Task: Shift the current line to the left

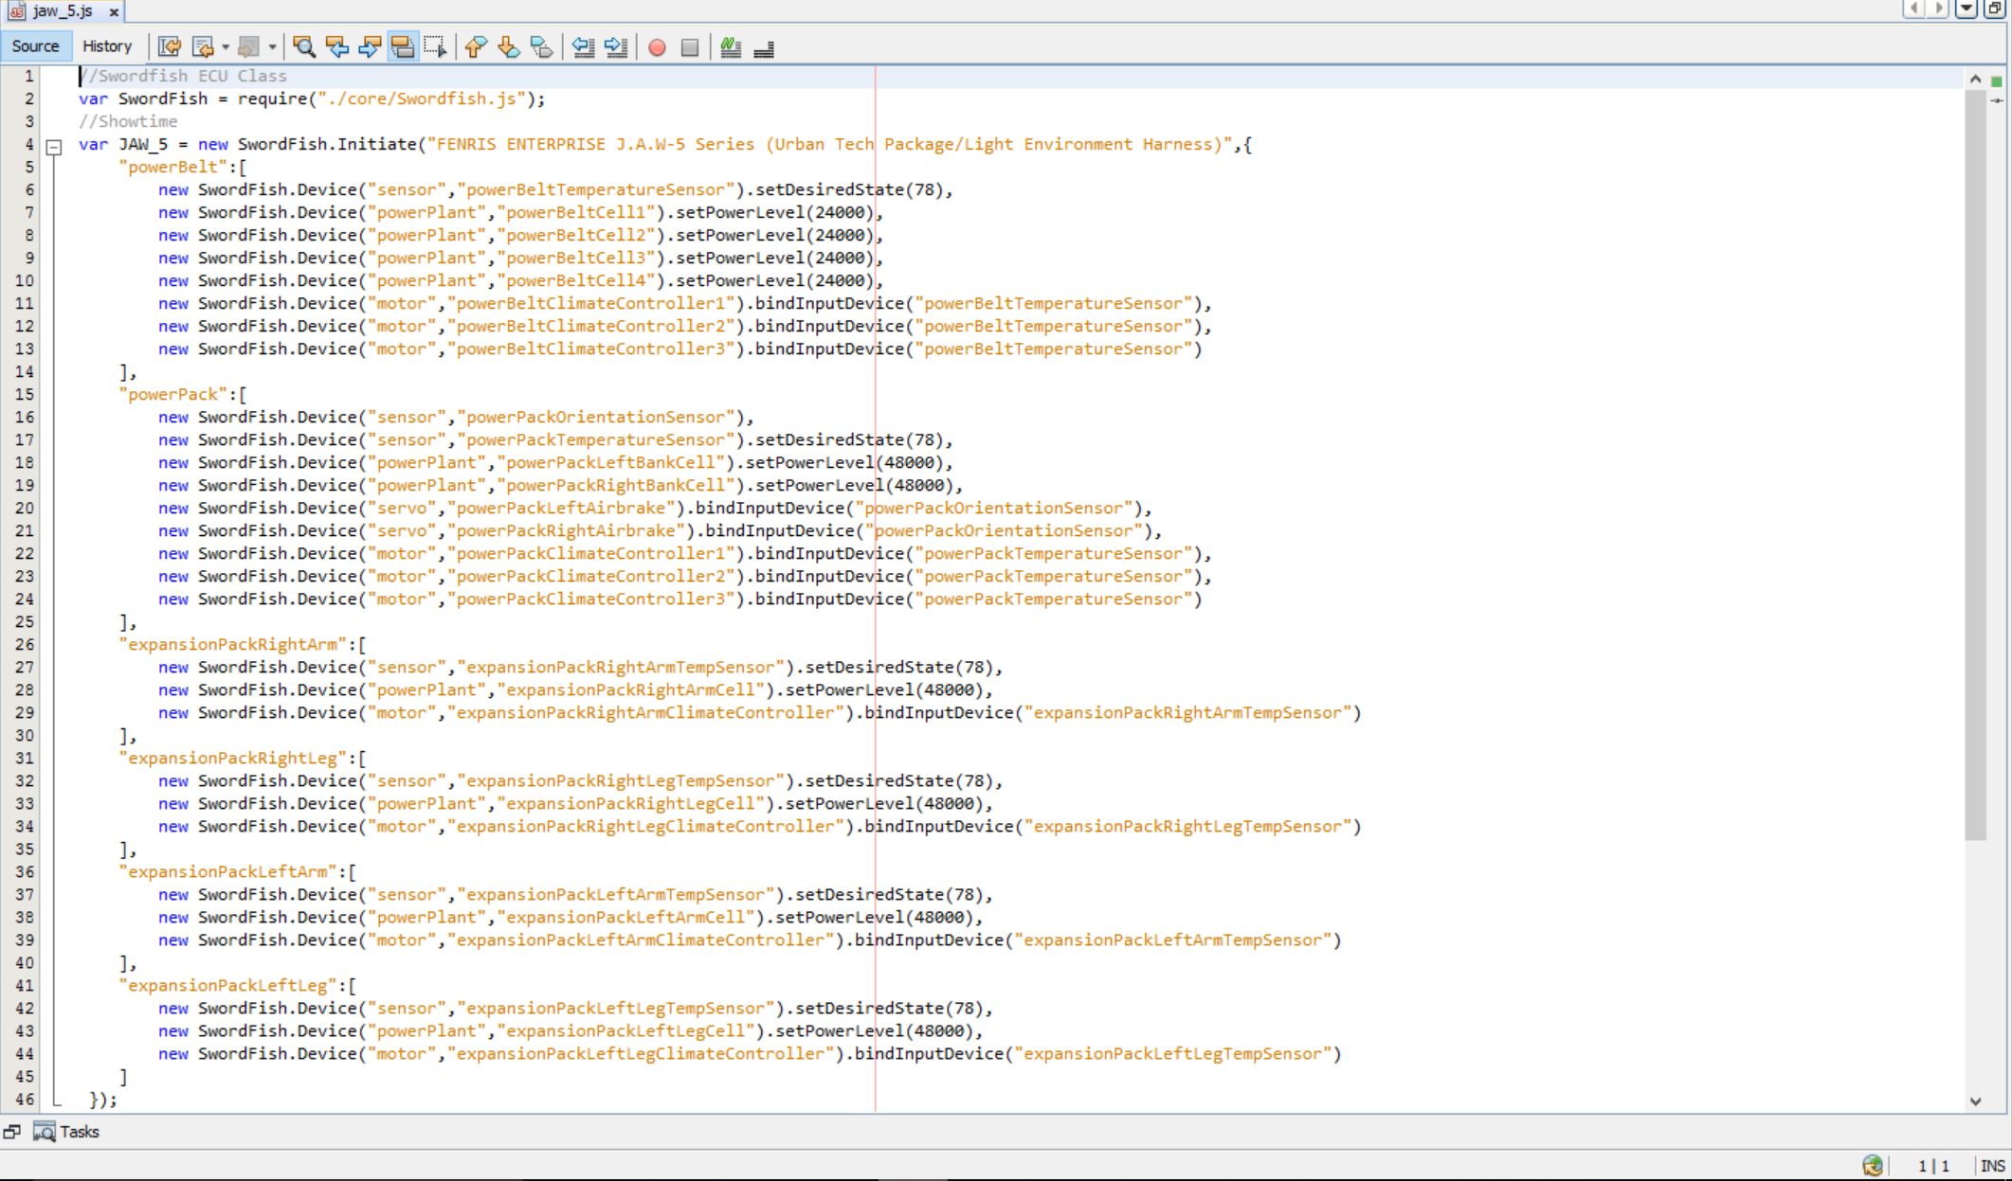Action: coord(584,46)
